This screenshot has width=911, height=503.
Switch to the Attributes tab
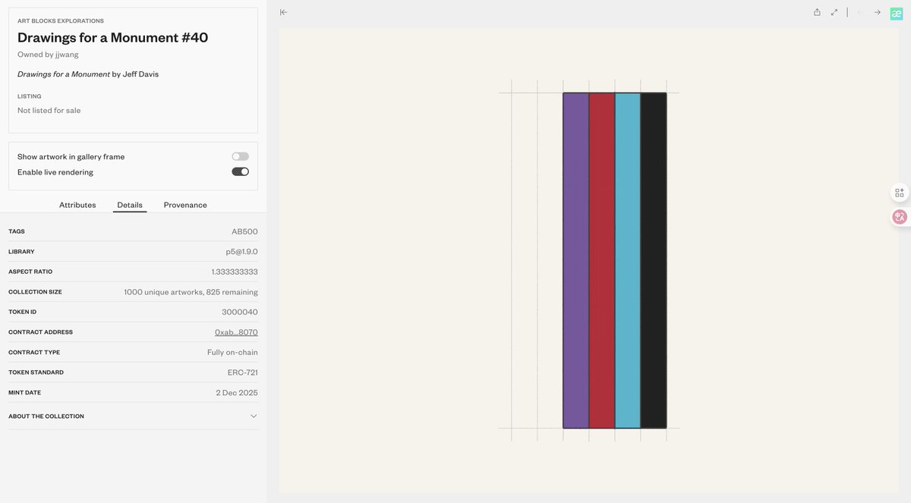77,205
